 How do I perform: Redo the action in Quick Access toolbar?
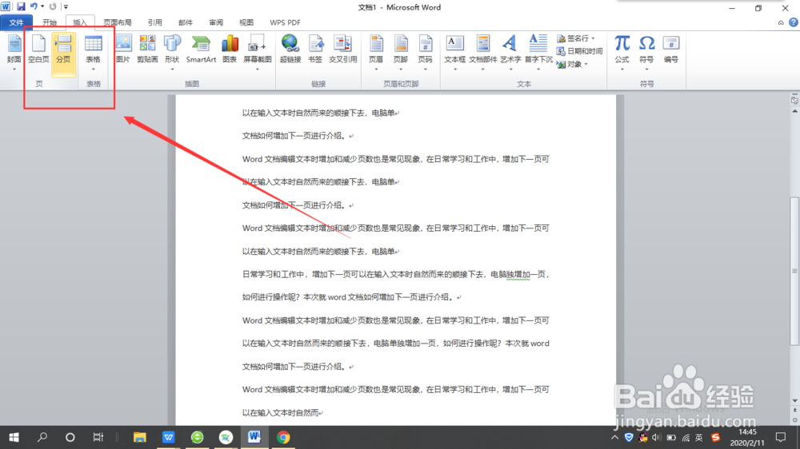(x=53, y=6)
